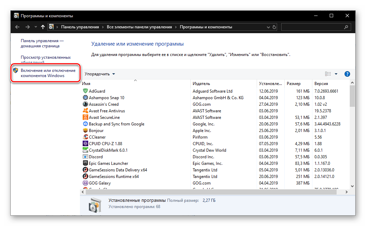Screen dimensions: 366x226
Task: Sort list by Издатель column header
Action: 201,84
